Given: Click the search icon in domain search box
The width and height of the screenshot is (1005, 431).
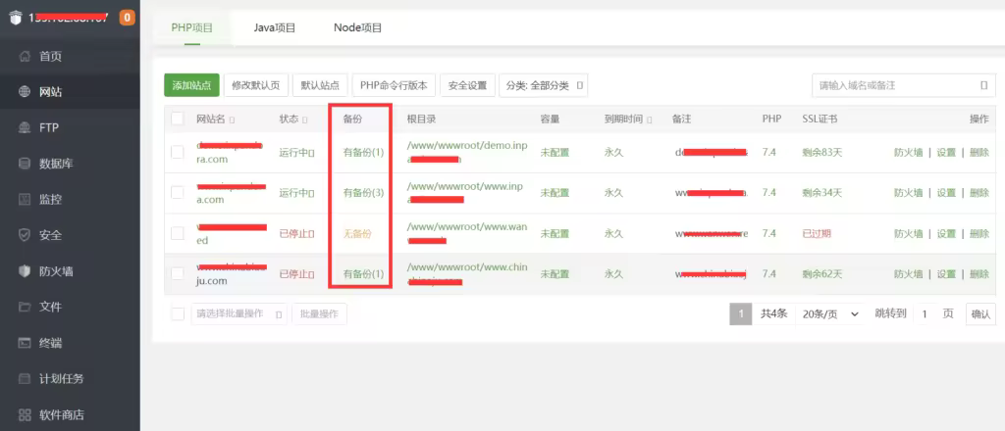Looking at the screenshot, I should [x=983, y=85].
